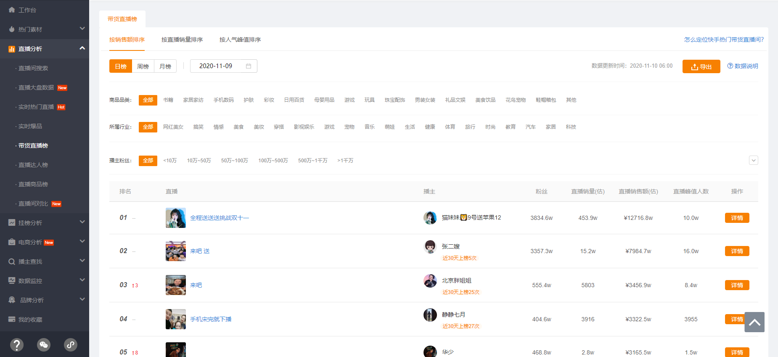
Task: Click the 挂榜分析 chart icon
Action: pos(12,223)
